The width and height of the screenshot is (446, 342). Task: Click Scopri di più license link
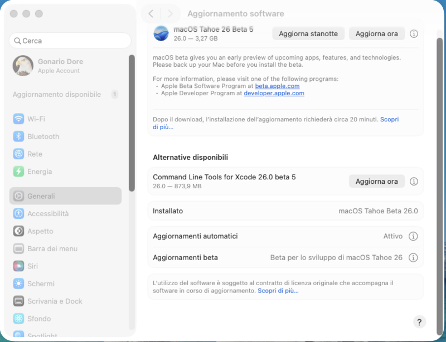click(278, 291)
